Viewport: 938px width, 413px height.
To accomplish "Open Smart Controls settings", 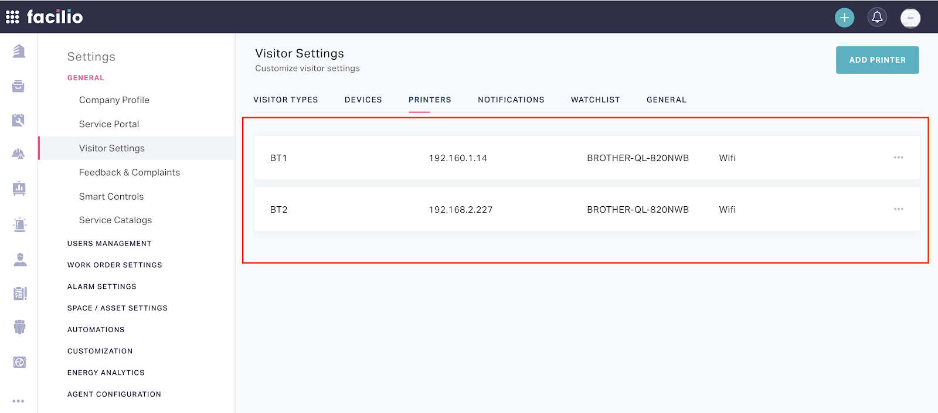I will pyautogui.click(x=111, y=196).
